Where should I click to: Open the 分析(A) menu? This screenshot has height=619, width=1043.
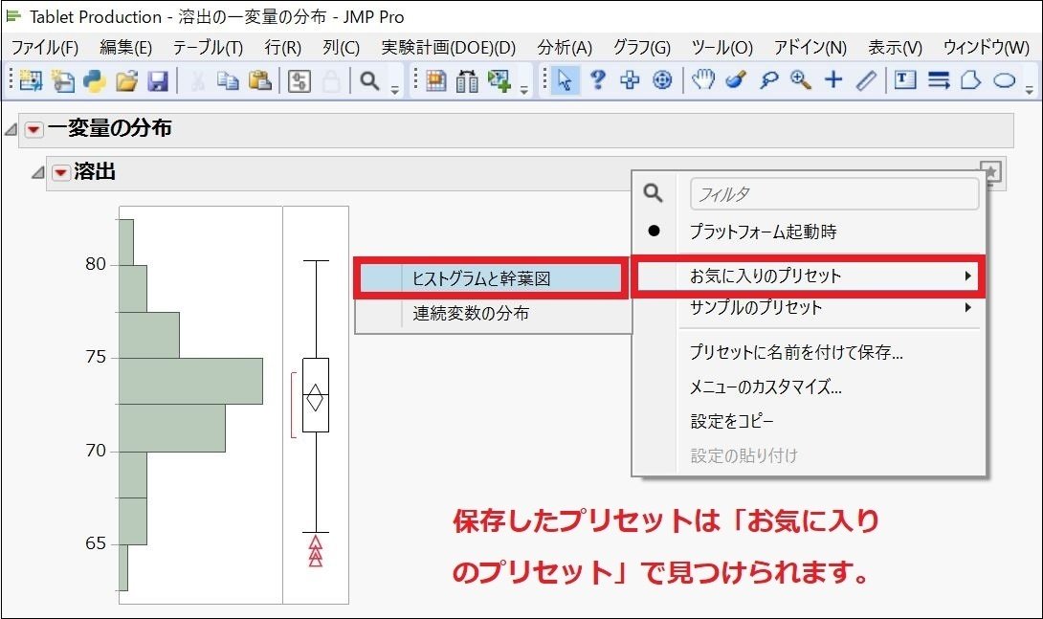565,48
